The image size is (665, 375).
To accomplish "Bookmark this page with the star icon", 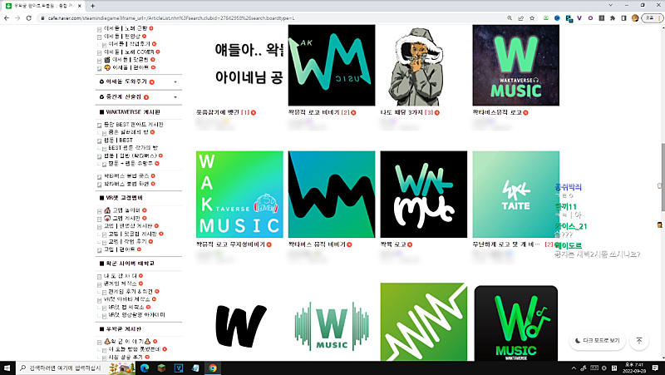I will [x=532, y=18].
